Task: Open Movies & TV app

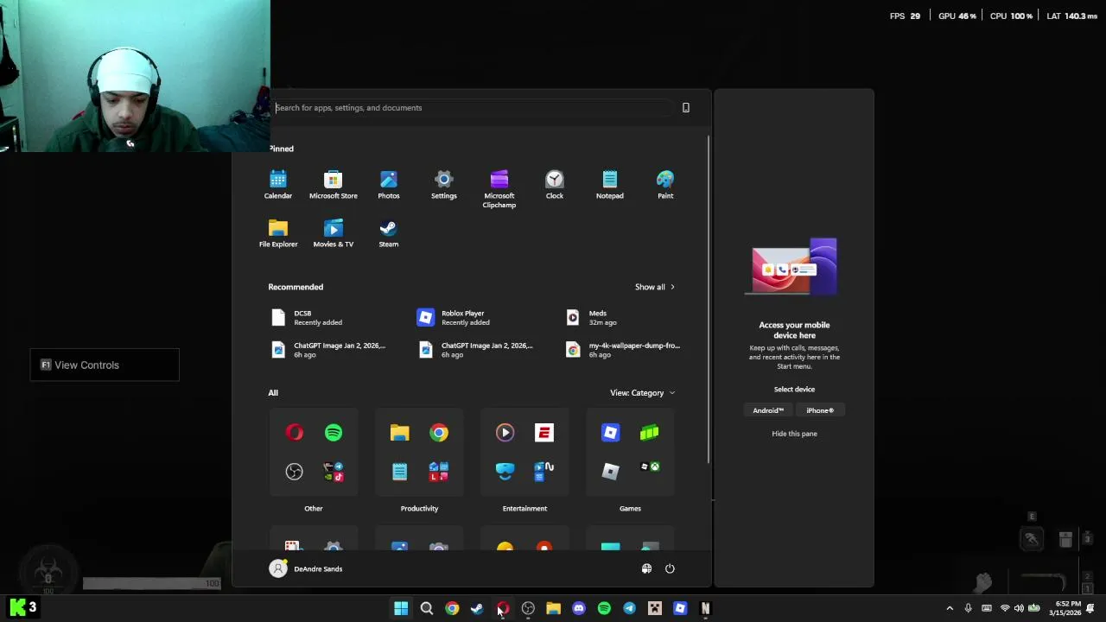Action: click(x=333, y=232)
